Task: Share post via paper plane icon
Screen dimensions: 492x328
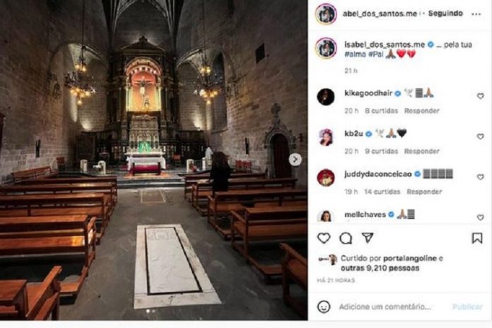Action: pos(368,238)
